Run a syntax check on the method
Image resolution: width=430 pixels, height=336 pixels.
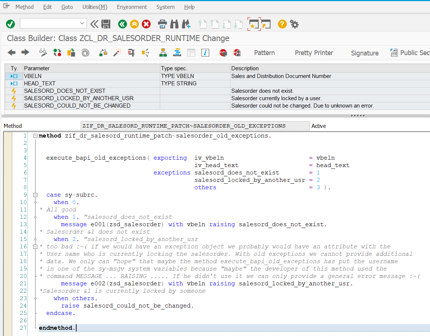pyautogui.click(x=57, y=52)
